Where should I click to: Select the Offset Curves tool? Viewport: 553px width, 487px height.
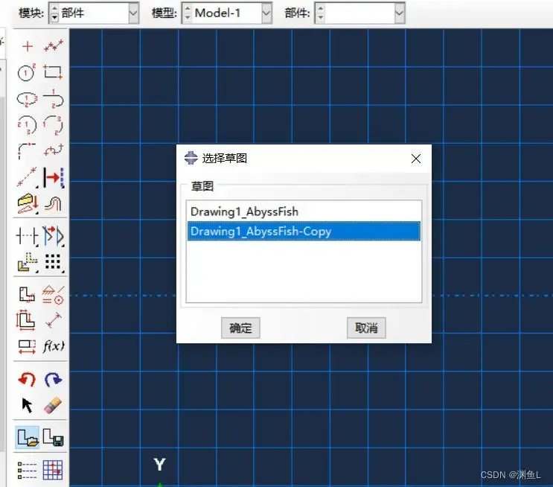27,262
